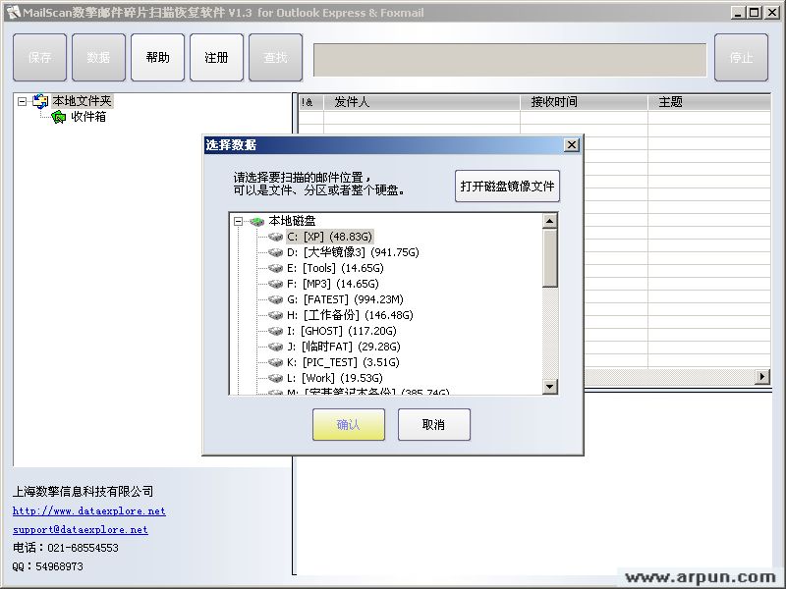
Task: Click the 收件箱 inbox folder icon
Action: 58,115
